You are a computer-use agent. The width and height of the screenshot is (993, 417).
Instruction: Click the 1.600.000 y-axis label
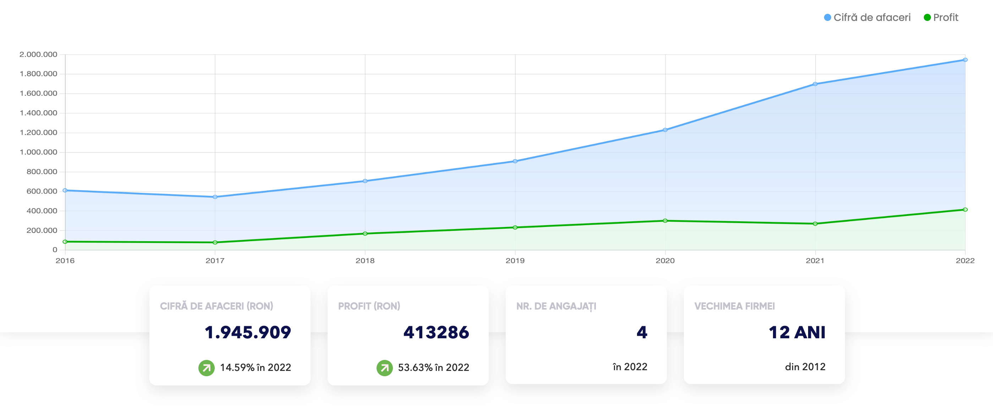pos(38,93)
